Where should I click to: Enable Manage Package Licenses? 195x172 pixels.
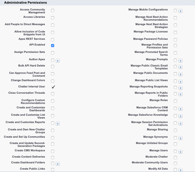(175, 32)
